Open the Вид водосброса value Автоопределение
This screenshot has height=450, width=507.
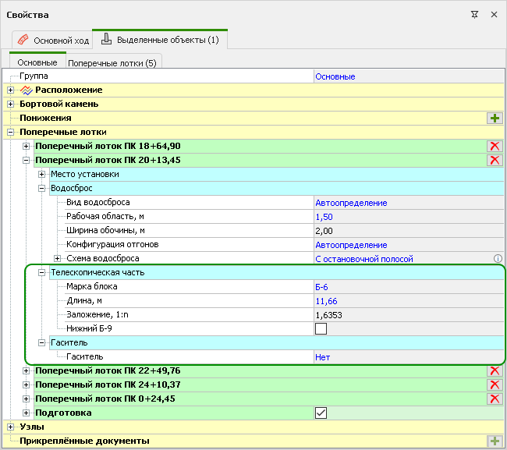click(x=351, y=203)
